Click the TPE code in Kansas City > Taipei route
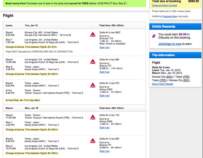 tap(186, 77)
